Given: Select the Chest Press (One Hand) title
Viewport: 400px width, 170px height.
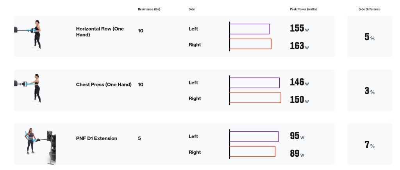Looking at the screenshot, I should coord(104,84).
